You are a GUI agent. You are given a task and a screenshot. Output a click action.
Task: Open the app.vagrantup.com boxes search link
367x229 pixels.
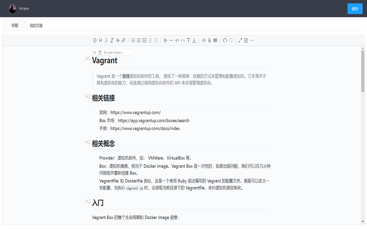click(x=154, y=121)
